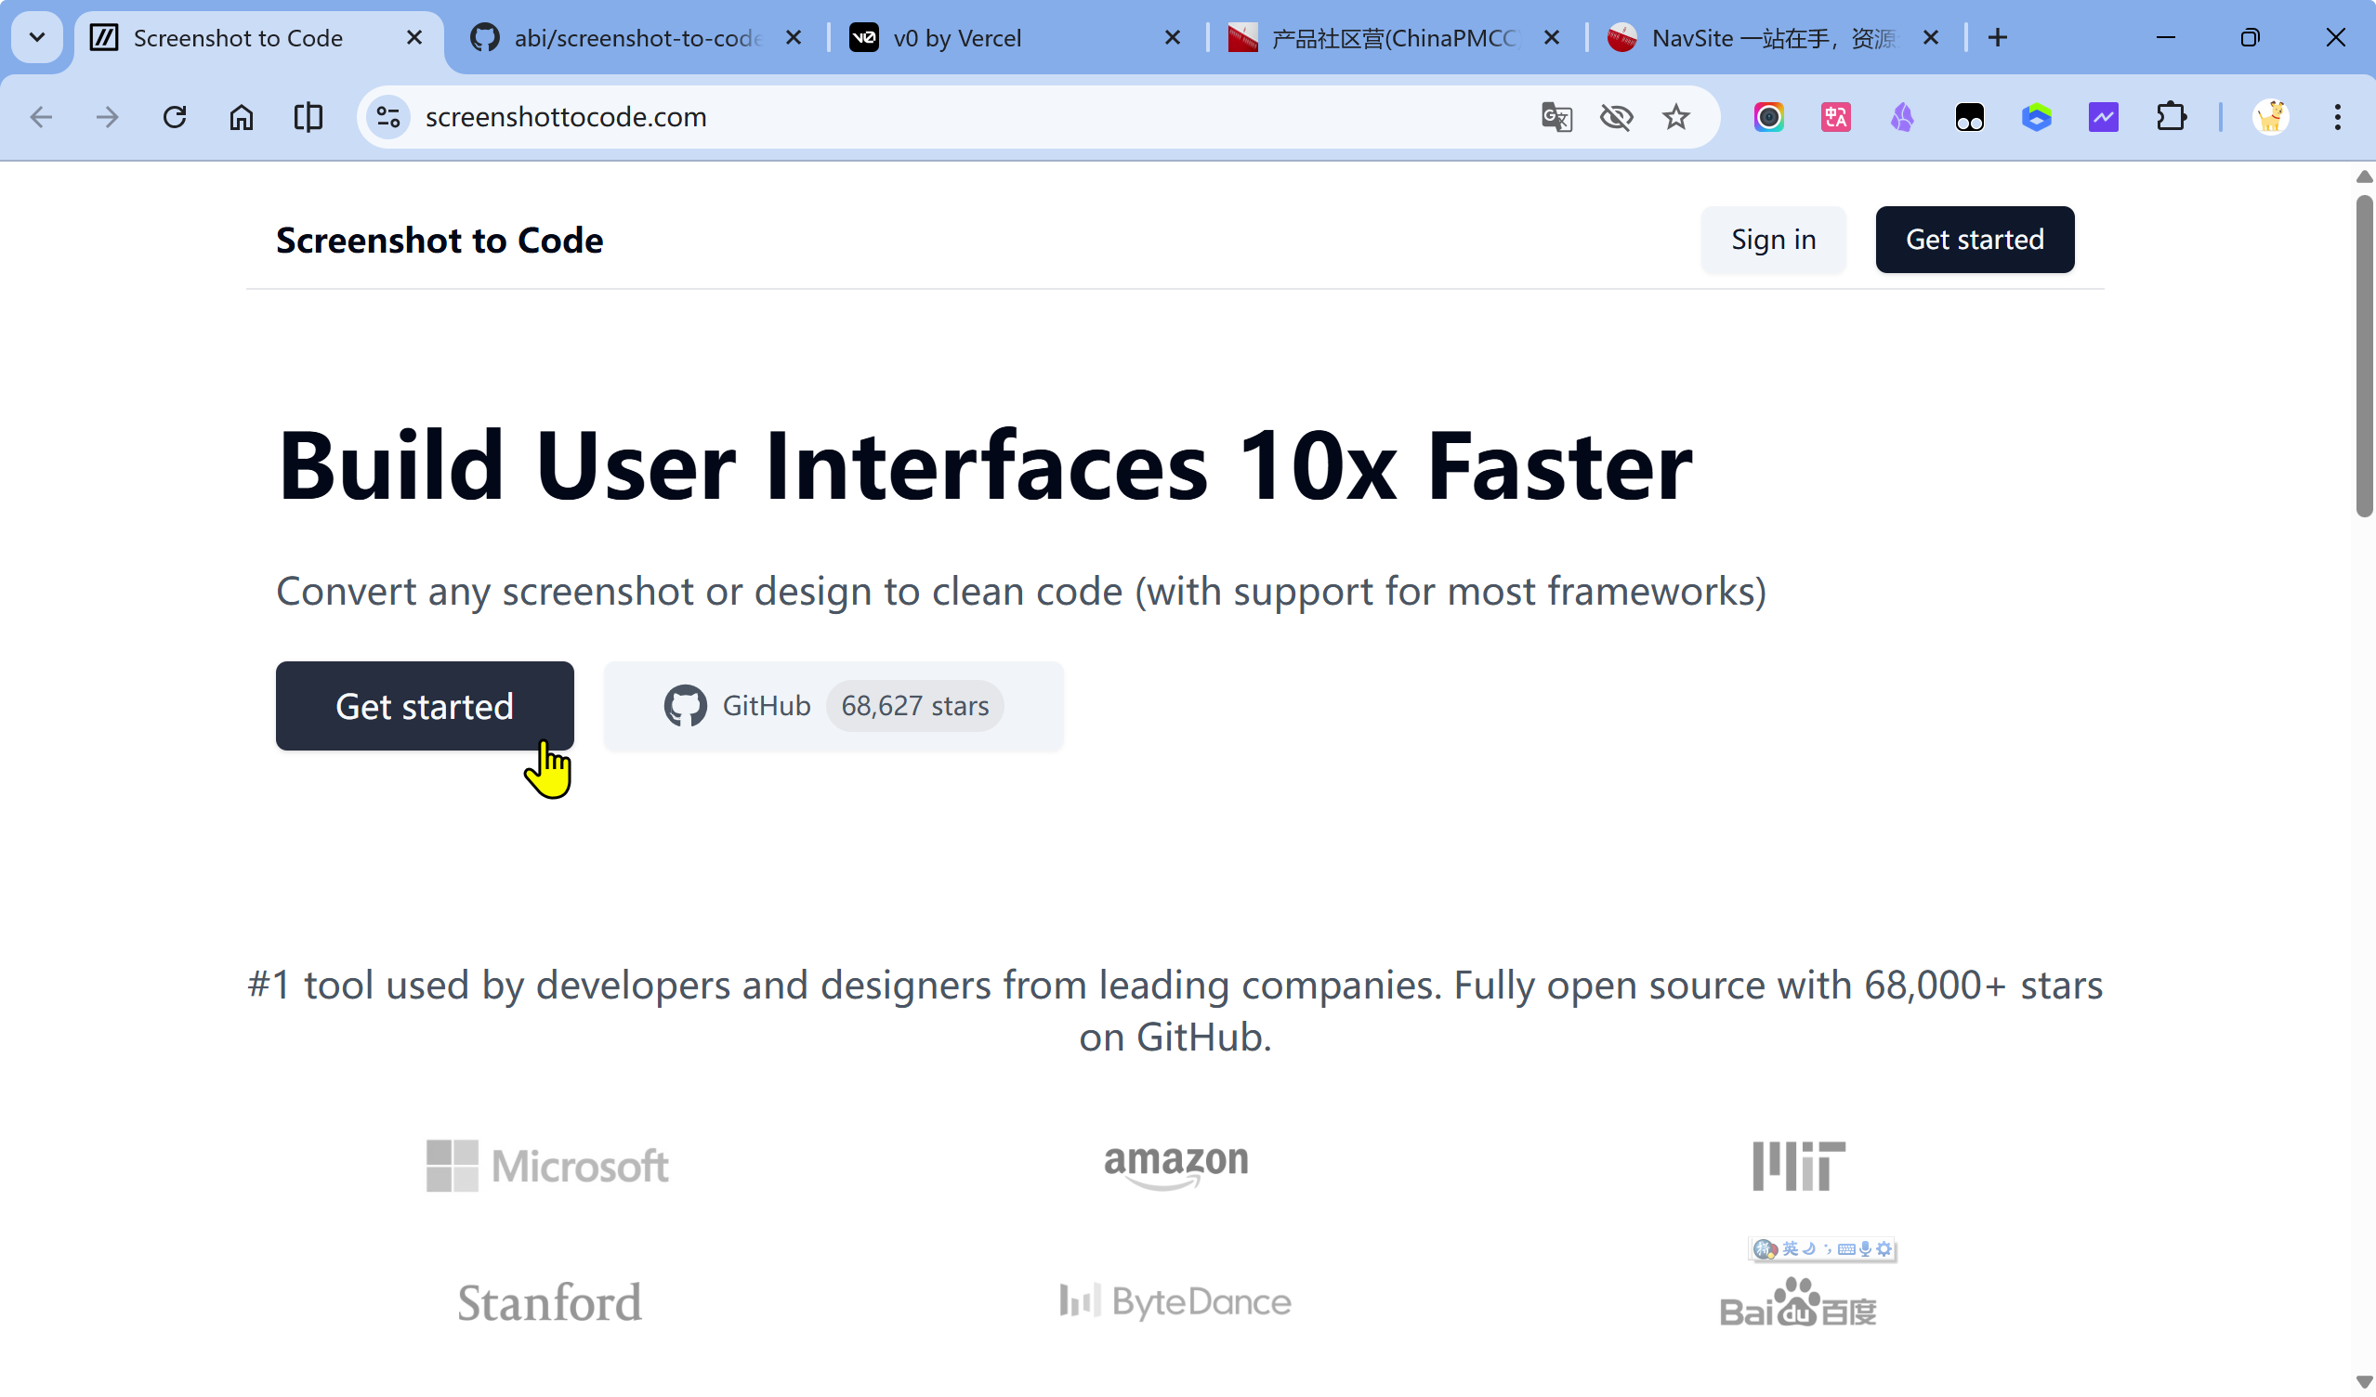Open the Extensions puzzle piece menu
This screenshot has height=1397, width=2376.
point(2171,117)
